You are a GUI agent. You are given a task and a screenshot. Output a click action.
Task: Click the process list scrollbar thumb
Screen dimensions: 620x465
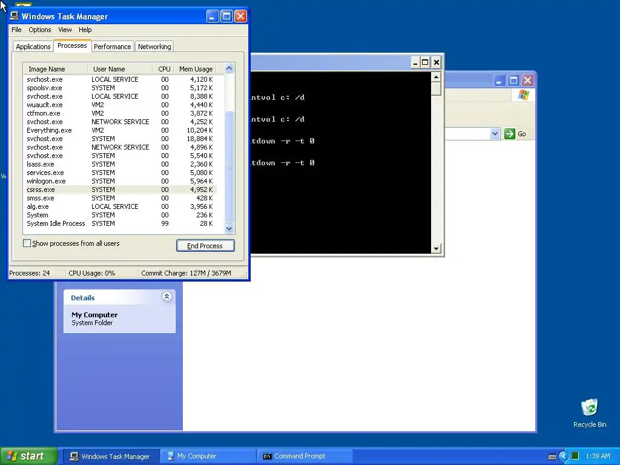coord(229,167)
